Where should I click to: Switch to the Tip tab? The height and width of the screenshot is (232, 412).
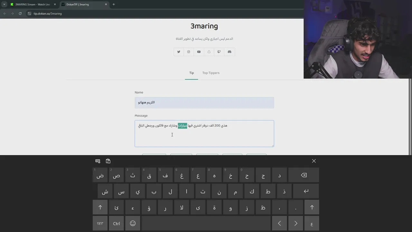pyautogui.click(x=192, y=73)
